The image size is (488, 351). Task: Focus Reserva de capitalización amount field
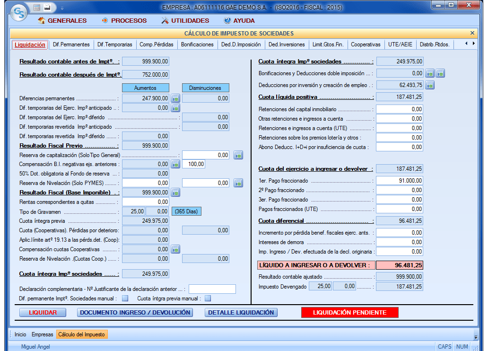(x=206, y=155)
